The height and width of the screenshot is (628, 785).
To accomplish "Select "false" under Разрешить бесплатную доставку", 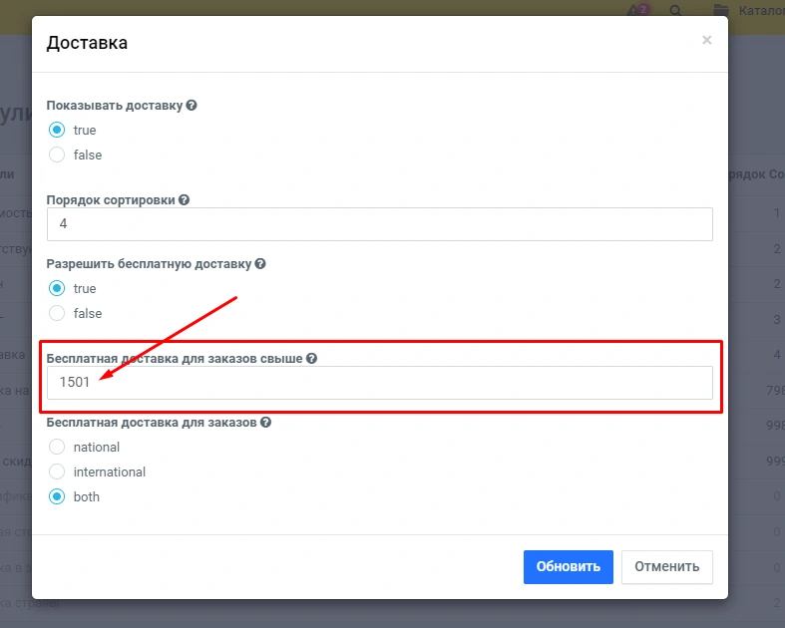I will 57,313.
